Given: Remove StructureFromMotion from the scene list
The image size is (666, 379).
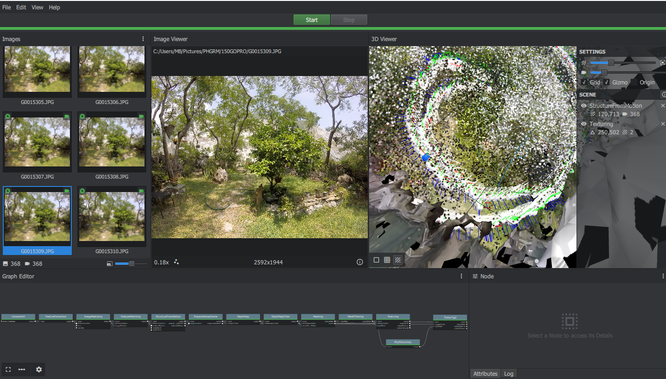Looking at the screenshot, I should pyautogui.click(x=663, y=106).
